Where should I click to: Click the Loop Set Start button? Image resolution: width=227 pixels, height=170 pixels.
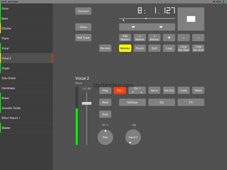184,48
